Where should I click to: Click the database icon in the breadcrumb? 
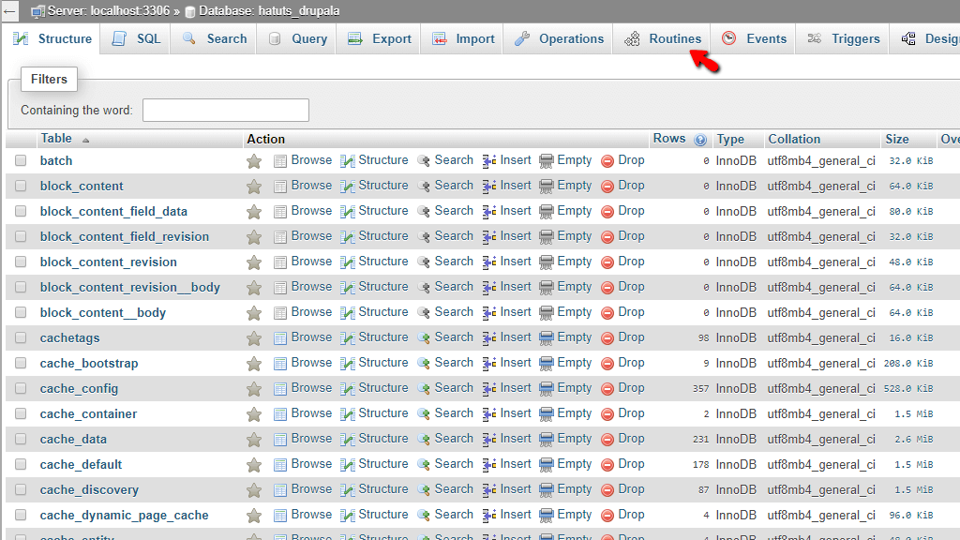coord(190,11)
